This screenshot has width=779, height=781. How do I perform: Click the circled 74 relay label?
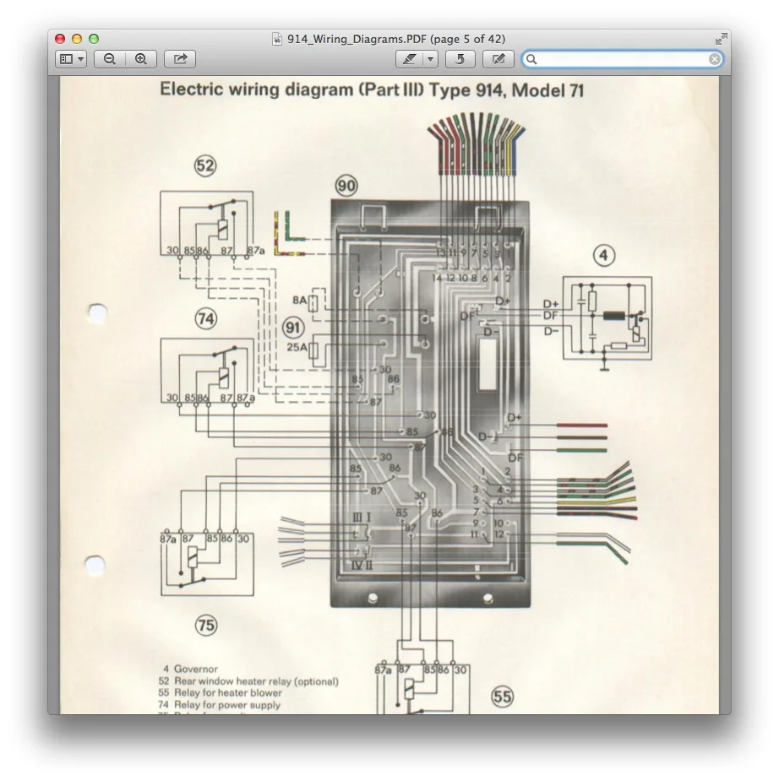click(206, 319)
